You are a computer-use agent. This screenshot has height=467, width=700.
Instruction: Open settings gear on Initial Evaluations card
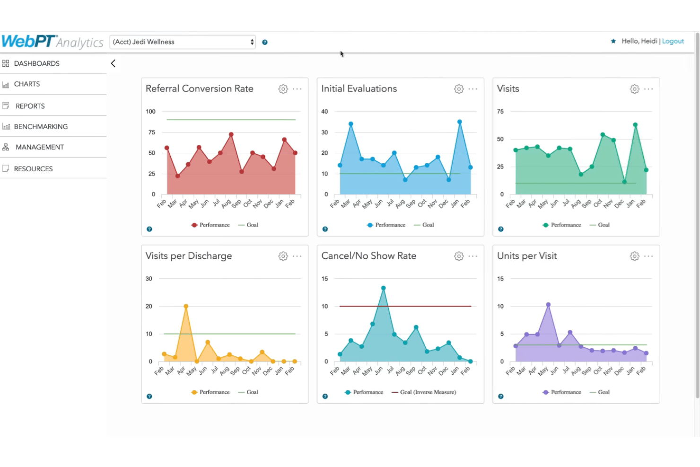click(459, 89)
